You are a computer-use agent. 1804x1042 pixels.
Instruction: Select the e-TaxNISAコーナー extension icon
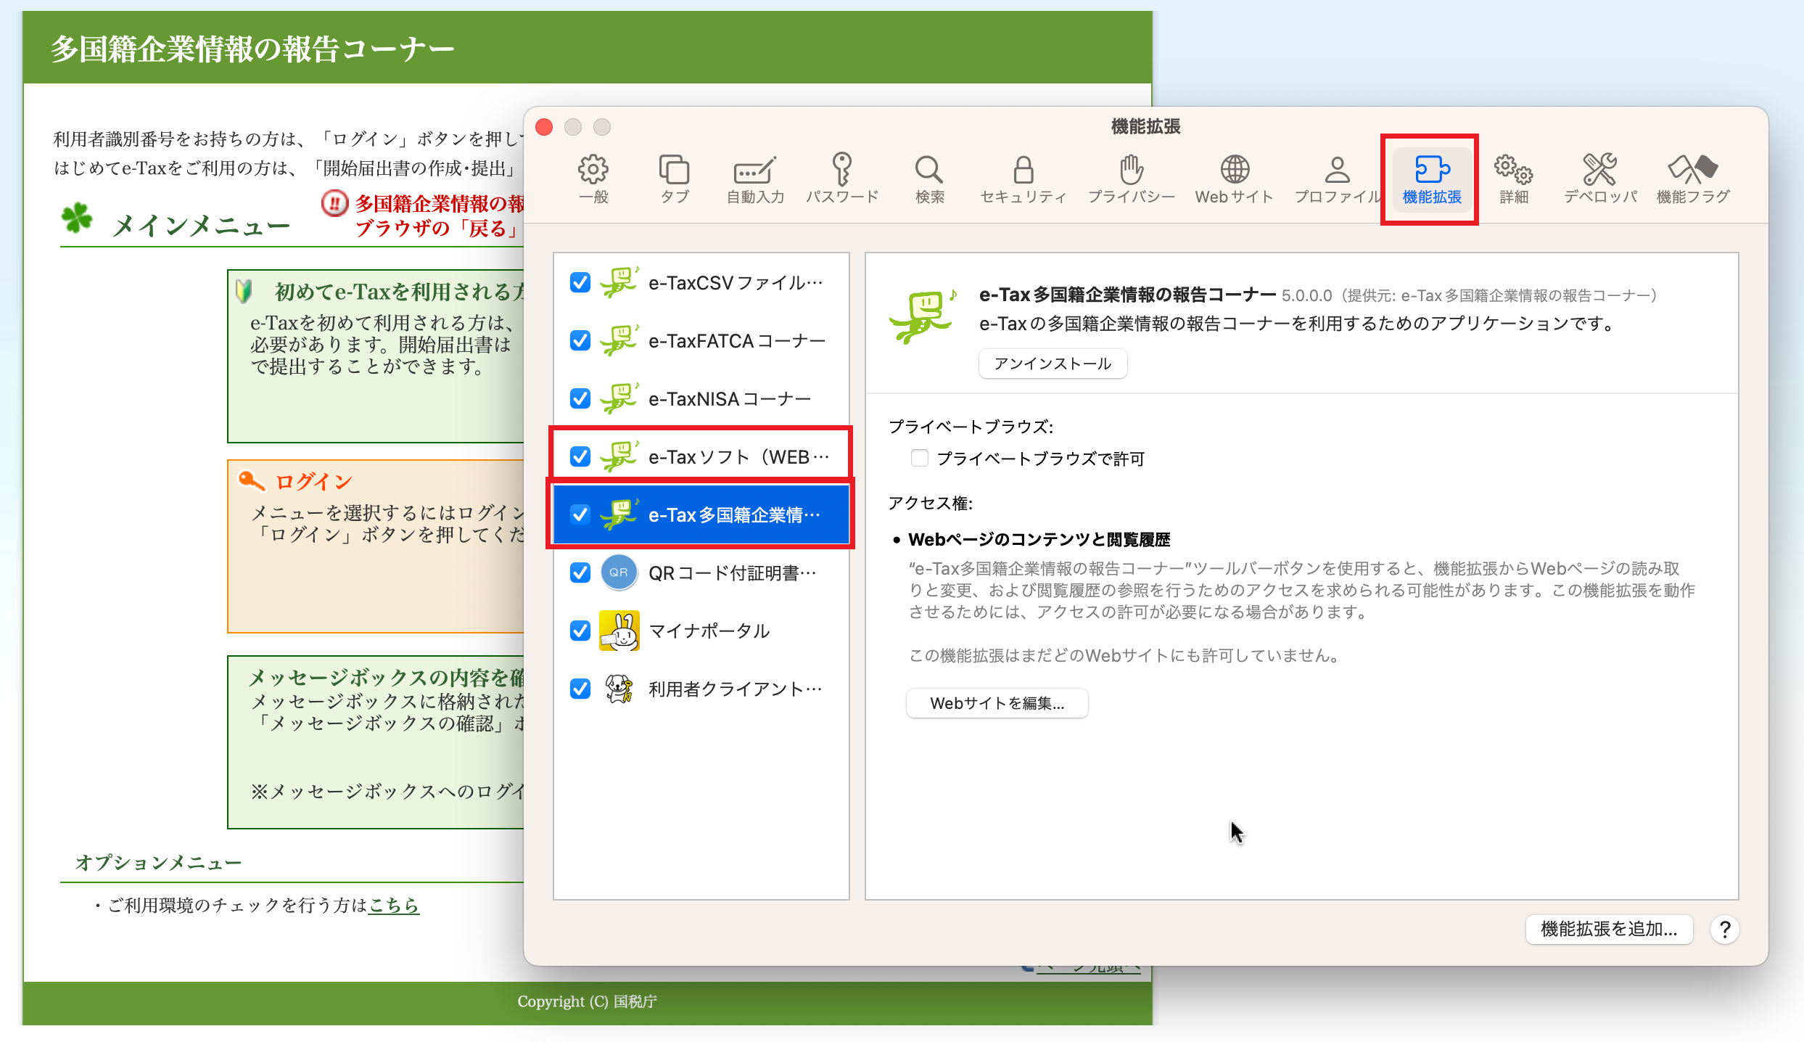pos(619,398)
